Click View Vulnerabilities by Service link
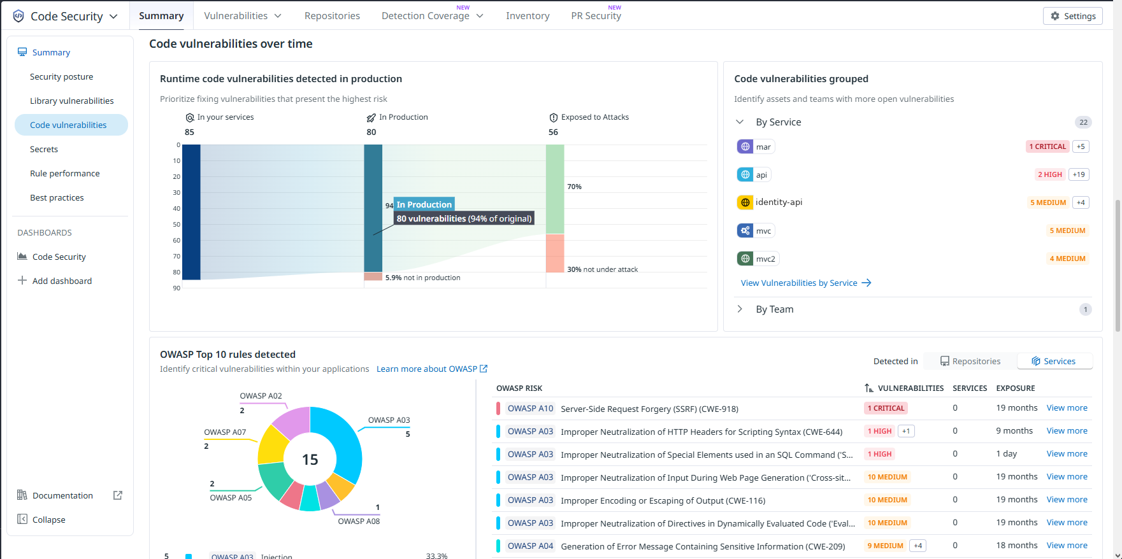The height and width of the screenshot is (559, 1122). point(806,283)
